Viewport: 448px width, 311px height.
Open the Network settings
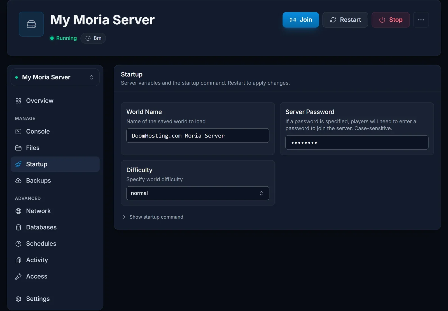coord(55,211)
